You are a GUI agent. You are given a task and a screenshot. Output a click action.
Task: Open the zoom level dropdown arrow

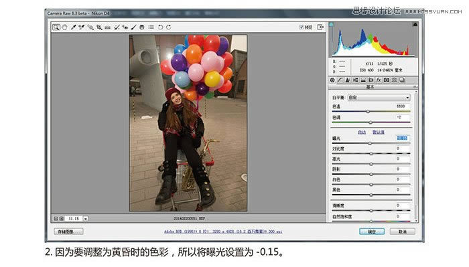pyautogui.click(x=86, y=219)
